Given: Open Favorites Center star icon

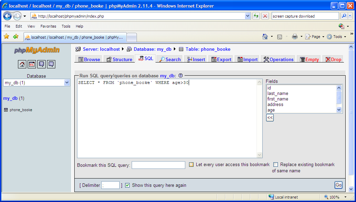Looking at the screenshot, I should (6, 36).
